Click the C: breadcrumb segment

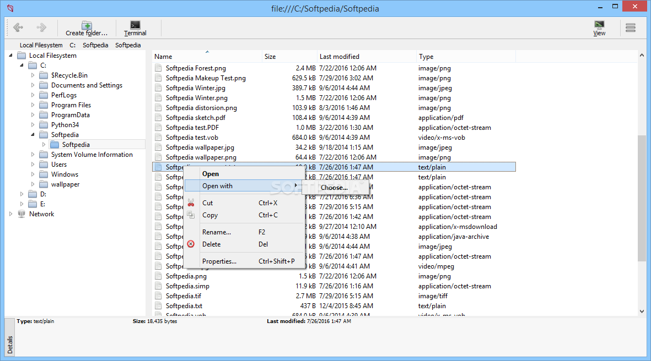(x=73, y=45)
